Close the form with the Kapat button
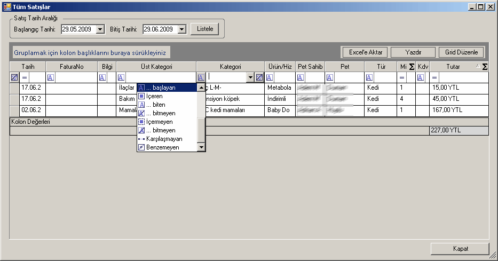The width and height of the screenshot is (498, 261). pos(460,249)
